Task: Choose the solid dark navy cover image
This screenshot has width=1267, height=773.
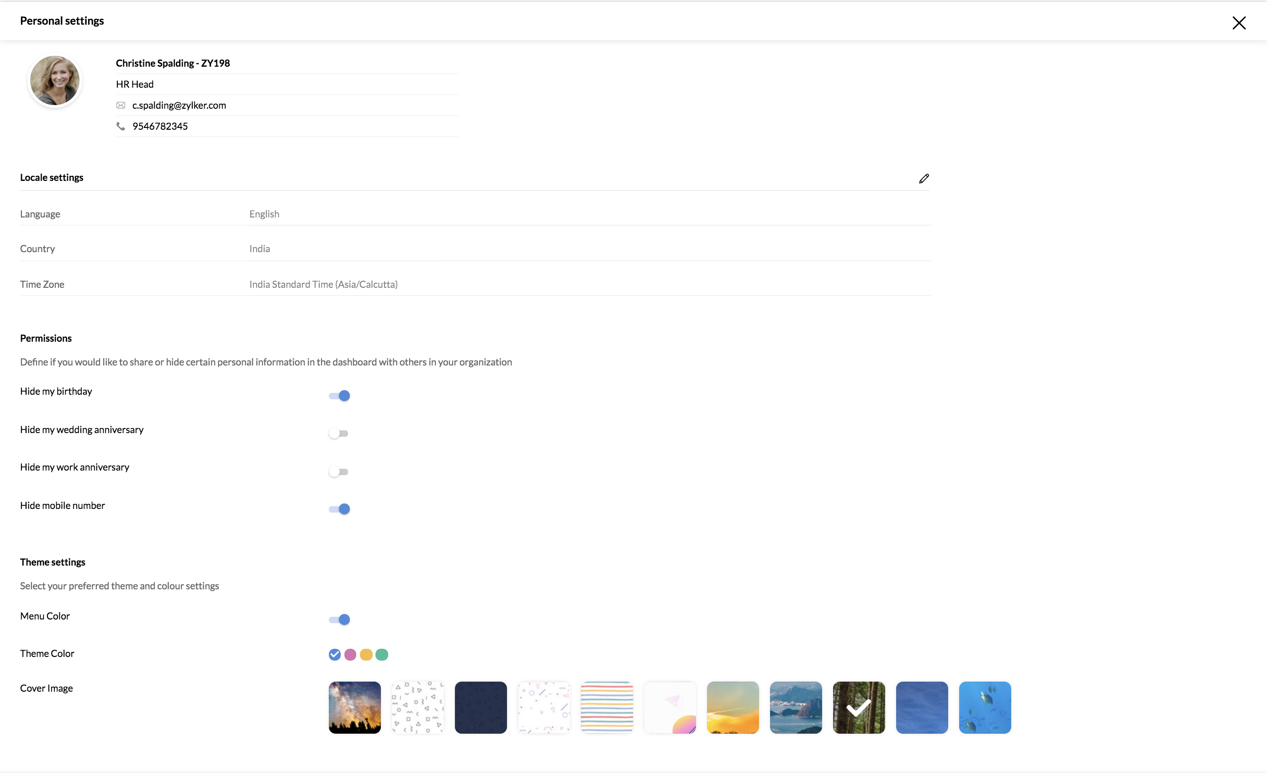Action: [481, 707]
